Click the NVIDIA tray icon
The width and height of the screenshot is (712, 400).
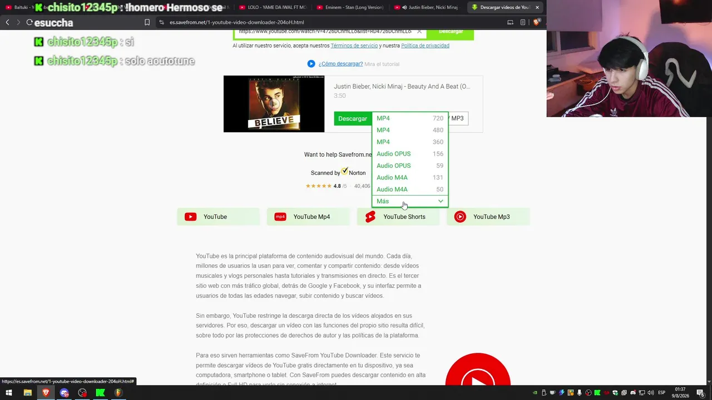[535, 393]
